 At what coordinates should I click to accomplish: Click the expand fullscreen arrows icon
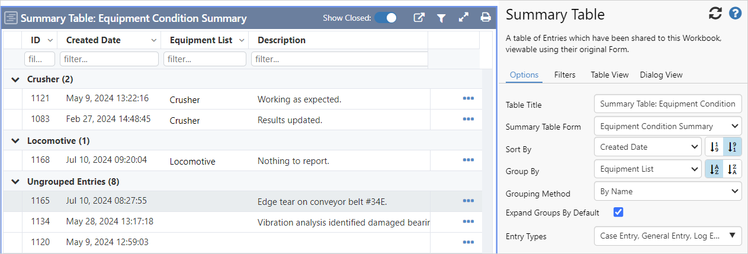coord(464,18)
